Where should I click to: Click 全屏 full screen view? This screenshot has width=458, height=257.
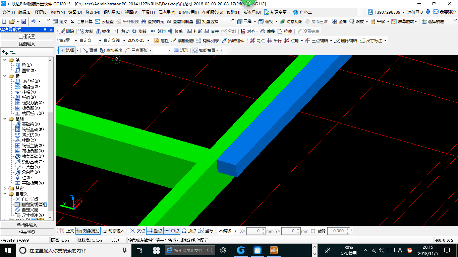[339, 21]
